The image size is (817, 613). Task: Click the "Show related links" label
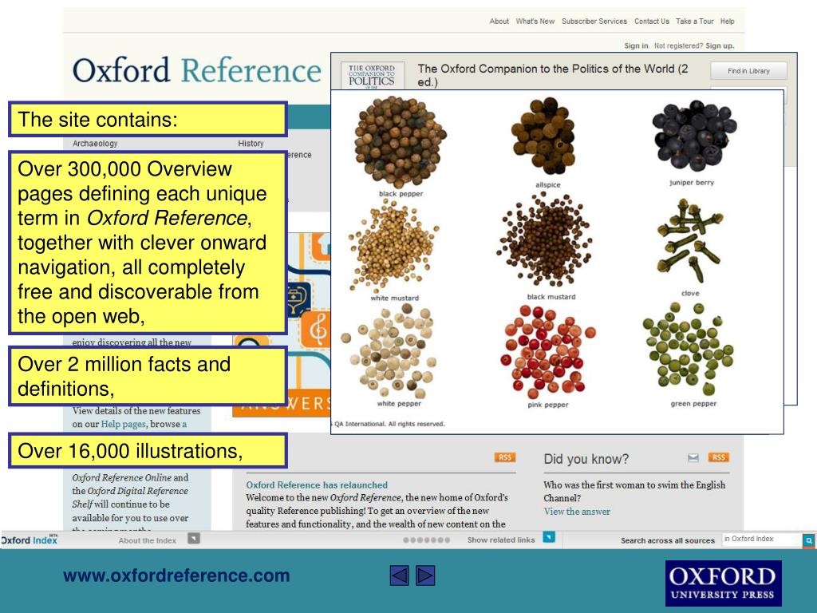[501, 540]
